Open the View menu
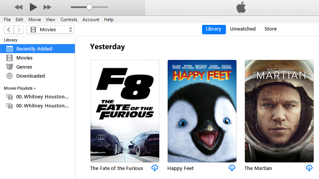Viewport: 319px width, 179px height. 50,20
